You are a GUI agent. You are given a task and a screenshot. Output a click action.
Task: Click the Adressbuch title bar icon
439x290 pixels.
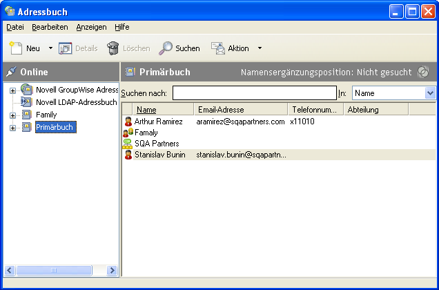coord(10,11)
